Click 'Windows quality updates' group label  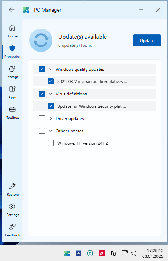click(80, 69)
